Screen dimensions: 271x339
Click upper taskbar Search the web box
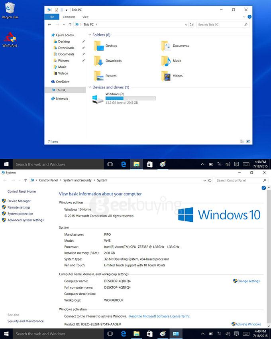58,164
